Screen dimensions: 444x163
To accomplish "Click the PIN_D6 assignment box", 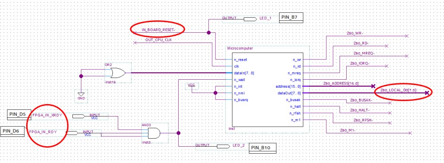I will pos(12,132).
